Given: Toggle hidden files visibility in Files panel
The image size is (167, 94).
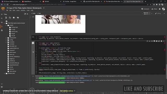Looking at the screenshot, I should (18, 18).
